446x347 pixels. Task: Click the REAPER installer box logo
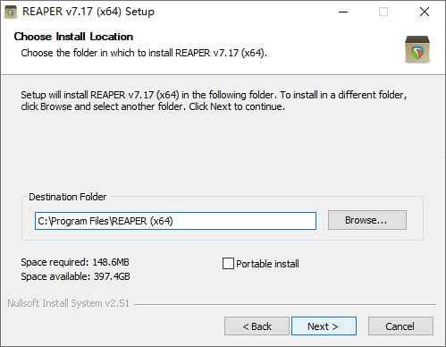click(417, 49)
